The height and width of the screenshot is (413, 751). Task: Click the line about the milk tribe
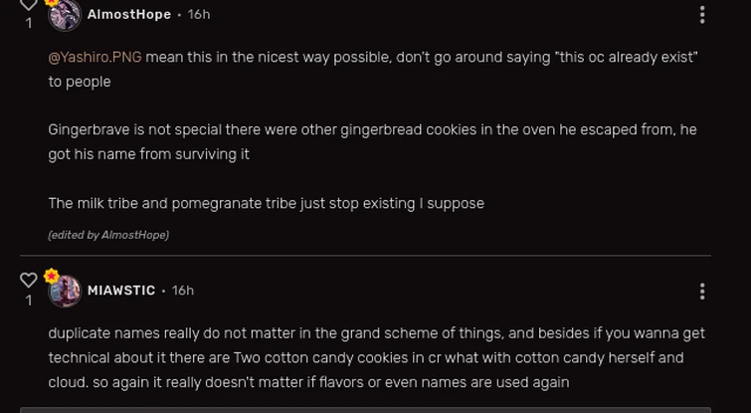266,203
